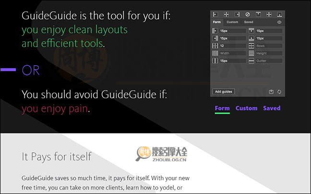
Task: Click the empty Rows field
Action: [x=269, y=46]
